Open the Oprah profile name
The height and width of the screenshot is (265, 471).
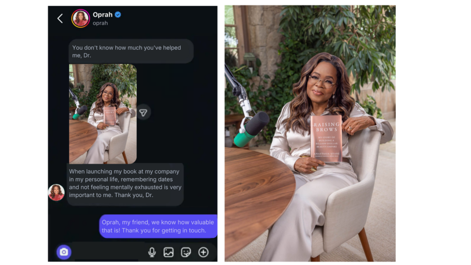(103, 14)
